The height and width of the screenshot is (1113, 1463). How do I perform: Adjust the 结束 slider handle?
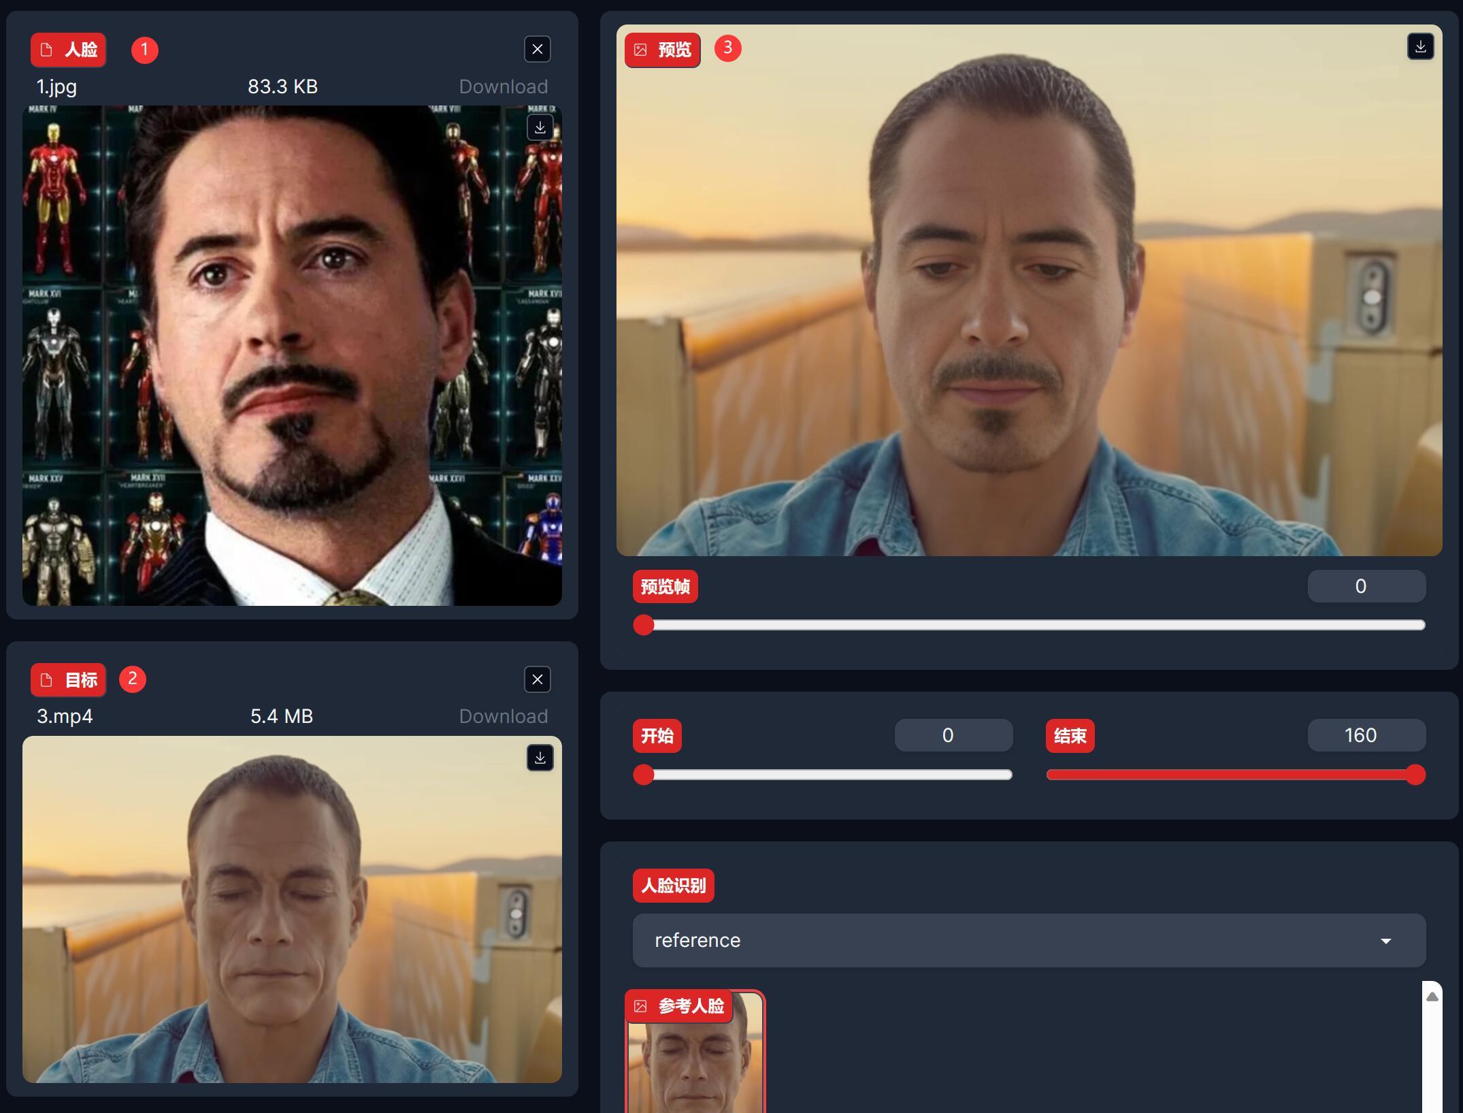point(1415,775)
